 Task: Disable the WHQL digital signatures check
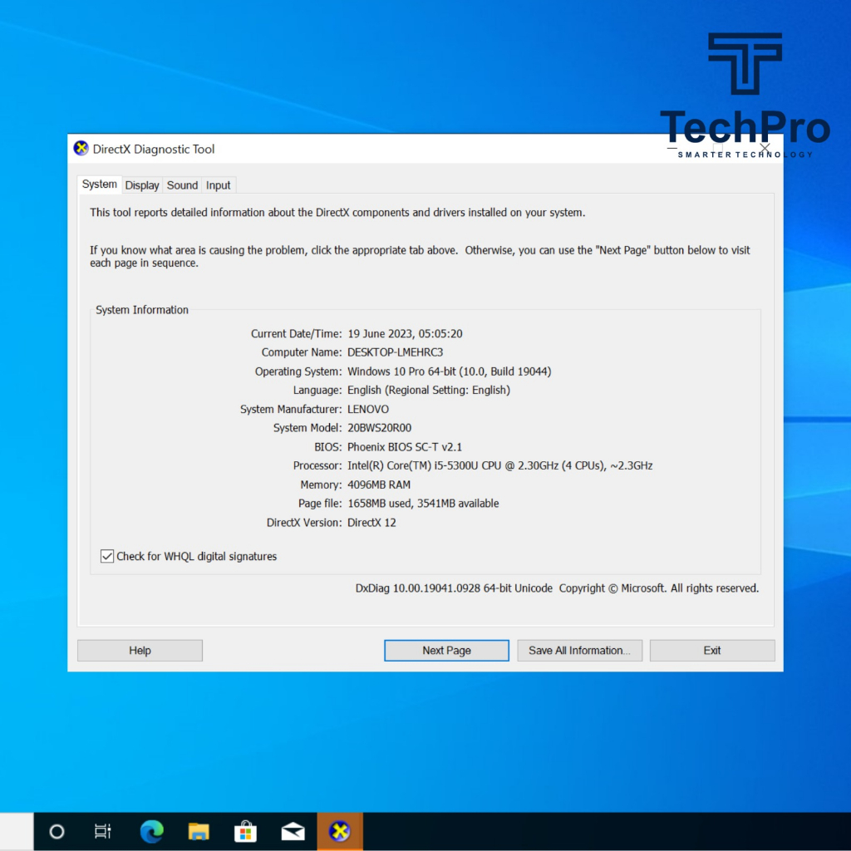[x=106, y=556]
